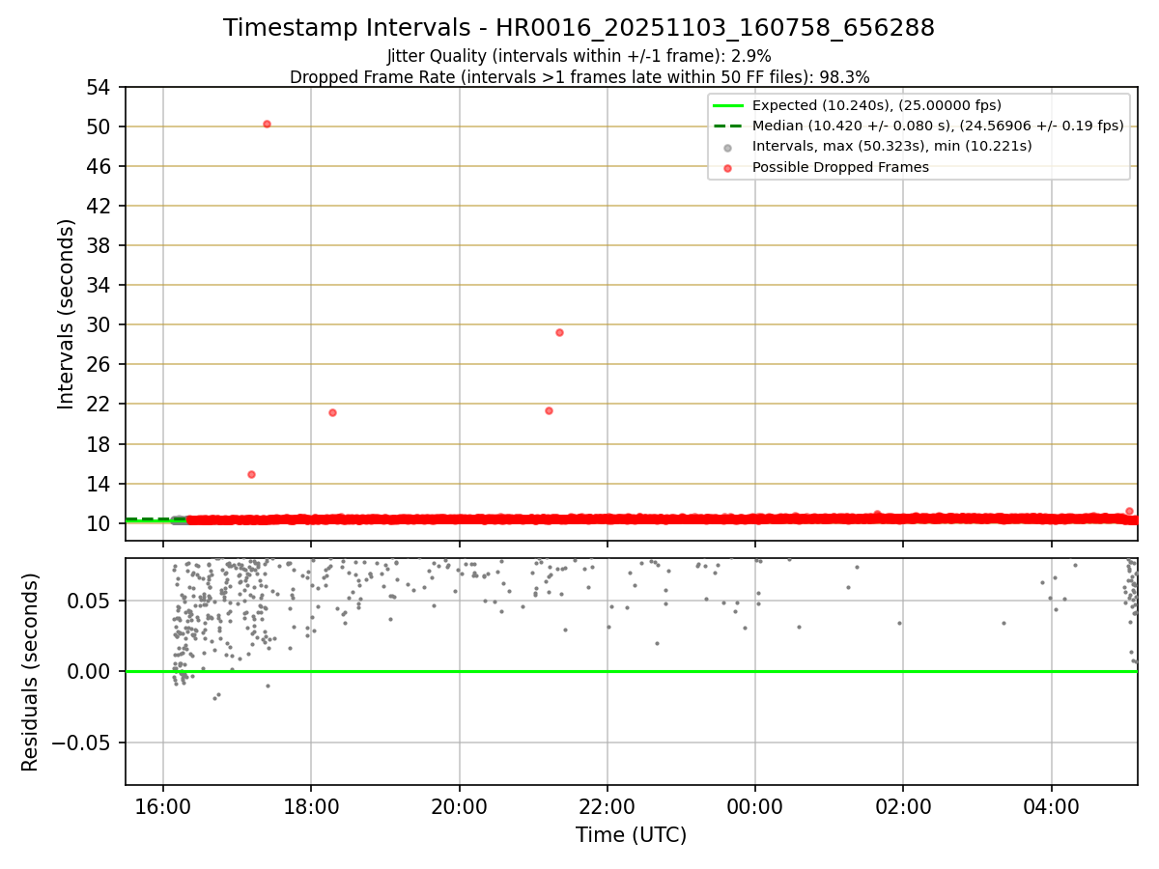Select the Dropped Frame Rate 98.3% subtitle line
This screenshot has height=869, width=1159.
[x=579, y=77]
